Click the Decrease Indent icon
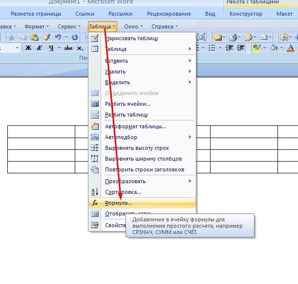This screenshot has width=298, height=284. [x=229, y=48]
